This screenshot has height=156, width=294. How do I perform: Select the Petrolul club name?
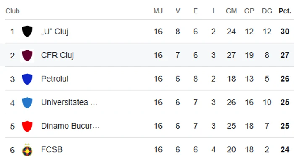(55, 79)
